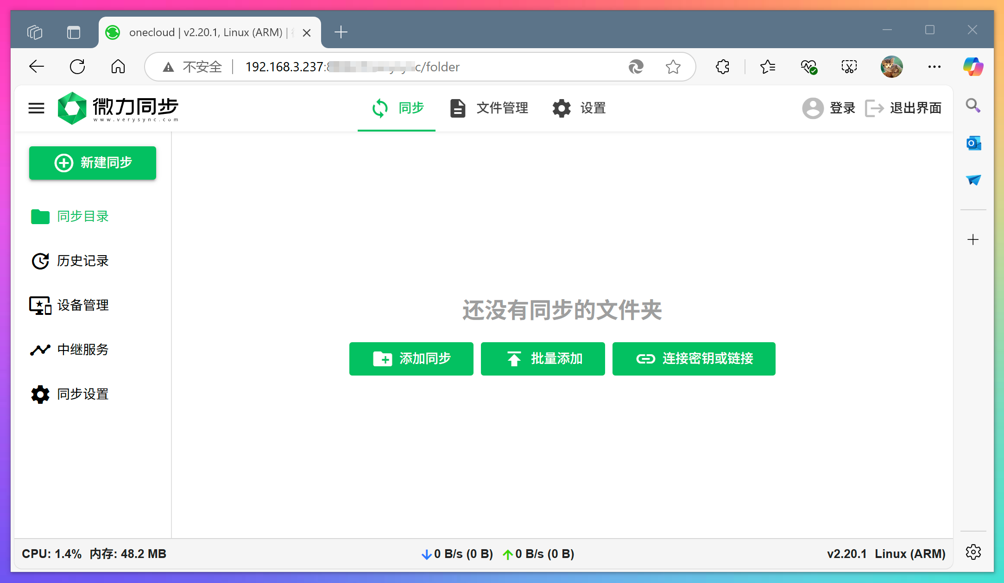The height and width of the screenshot is (583, 1004).
Task: Switch to the 设置 tab
Action: 579,108
